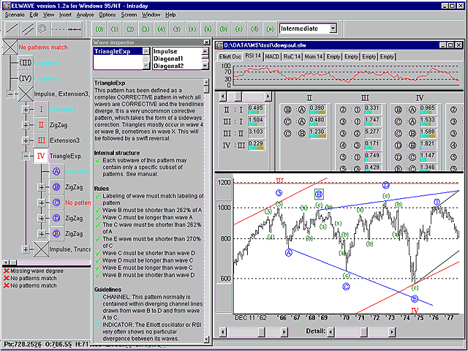The image size is (468, 351).
Task: Open the Analyse menu
Action: (x=84, y=14)
